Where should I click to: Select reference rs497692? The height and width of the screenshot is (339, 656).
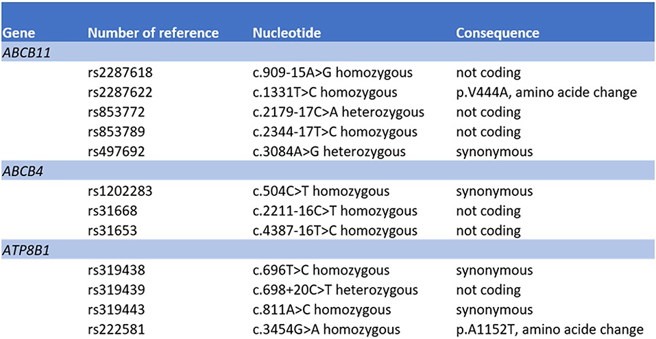pyautogui.click(x=116, y=152)
